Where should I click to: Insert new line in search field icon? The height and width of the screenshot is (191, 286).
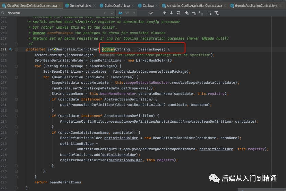pyautogui.click(x=112, y=13)
